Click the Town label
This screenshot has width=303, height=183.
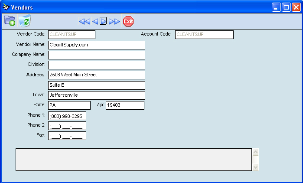coord(39,95)
